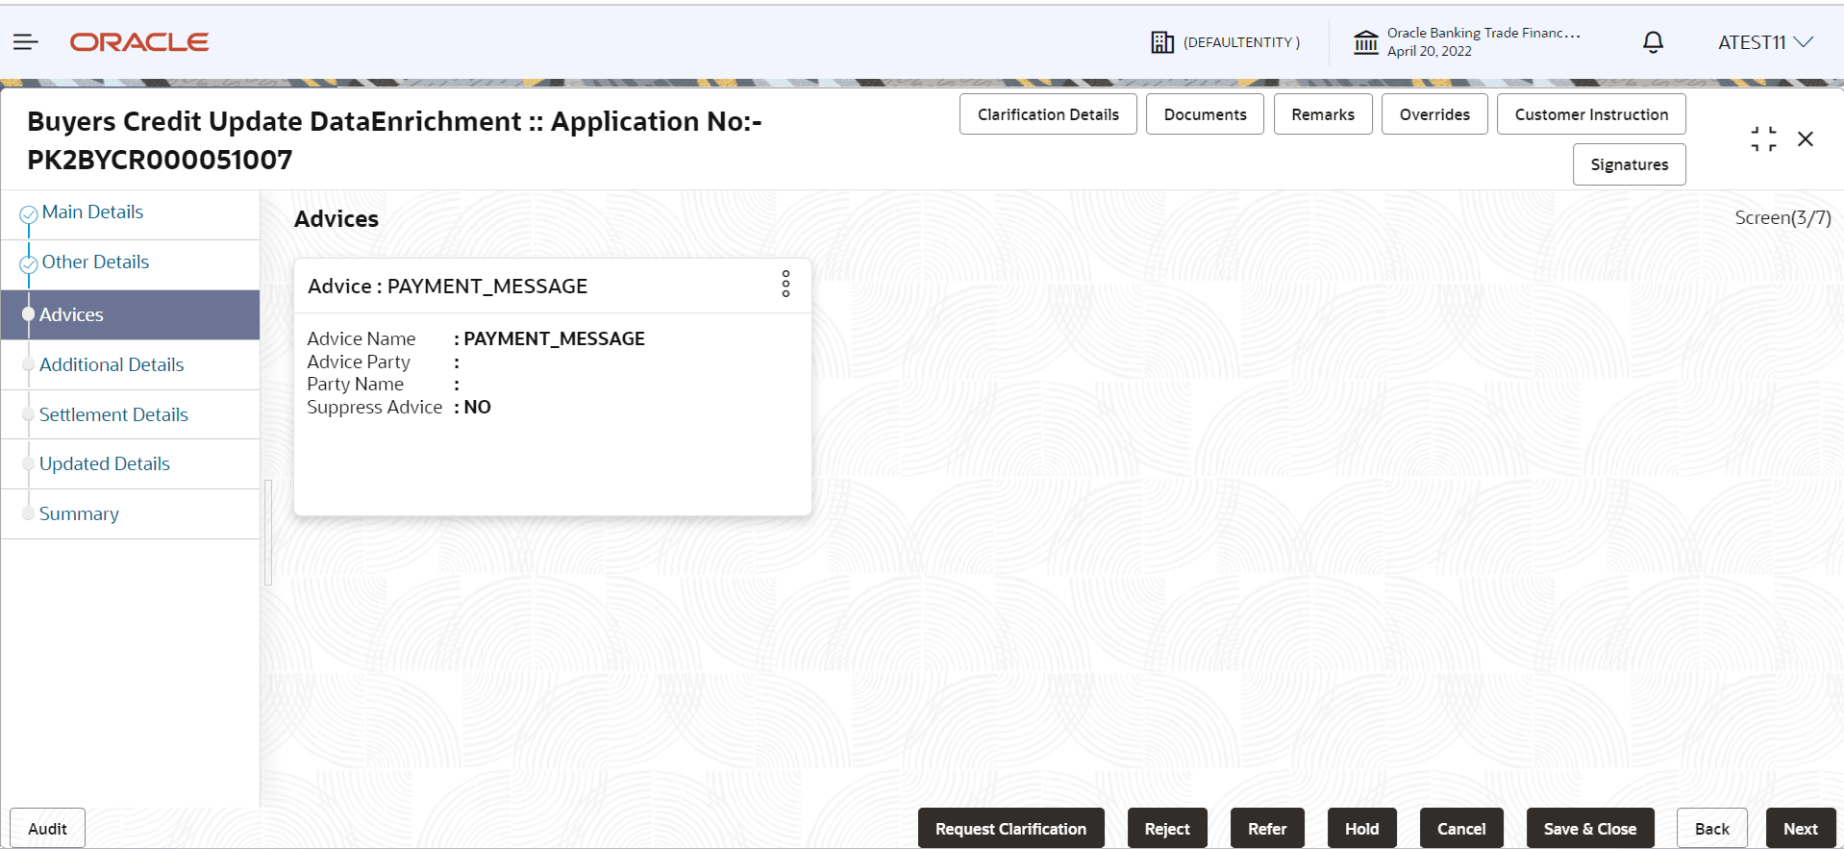Go to the Summary step
The width and height of the screenshot is (1844, 849).
point(79,514)
